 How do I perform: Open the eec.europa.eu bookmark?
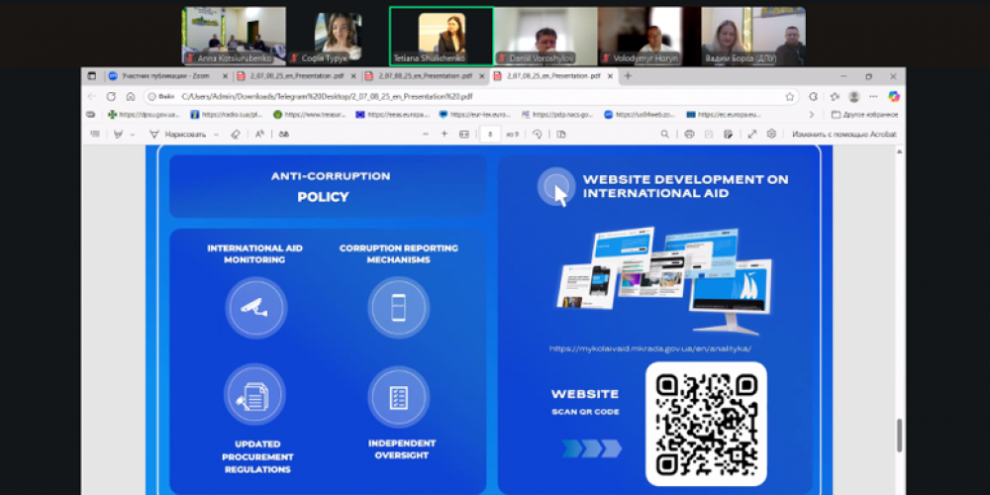tap(715, 114)
